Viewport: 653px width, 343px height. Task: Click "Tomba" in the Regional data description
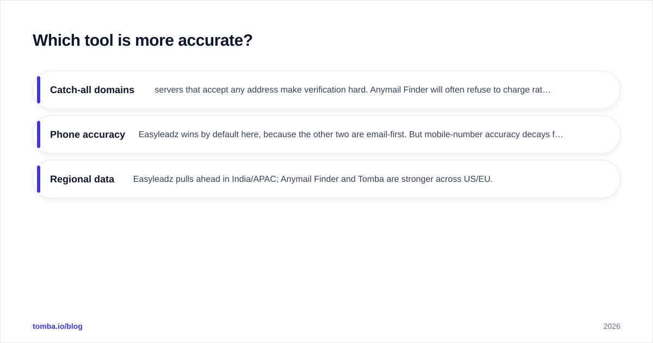coord(371,179)
